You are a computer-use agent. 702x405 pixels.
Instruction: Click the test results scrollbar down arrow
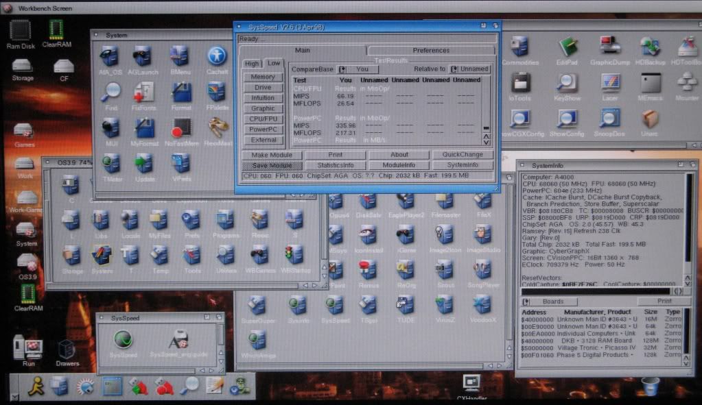487,142
